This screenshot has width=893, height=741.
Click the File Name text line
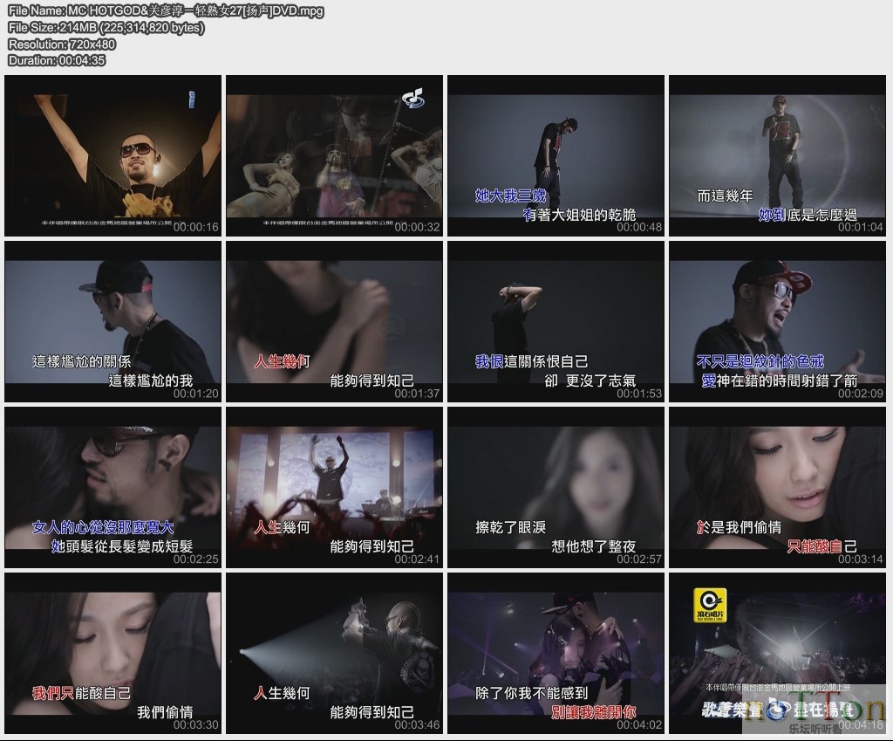(x=166, y=10)
